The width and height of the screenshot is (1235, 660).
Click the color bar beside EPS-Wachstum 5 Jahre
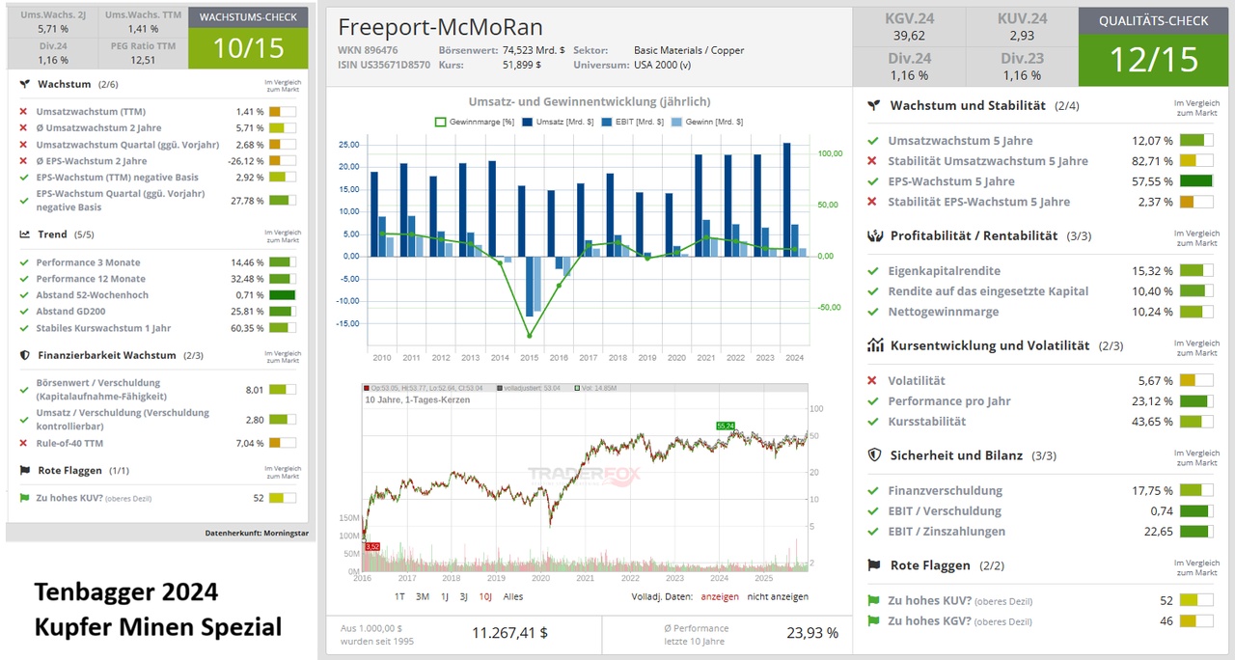coord(1196,181)
